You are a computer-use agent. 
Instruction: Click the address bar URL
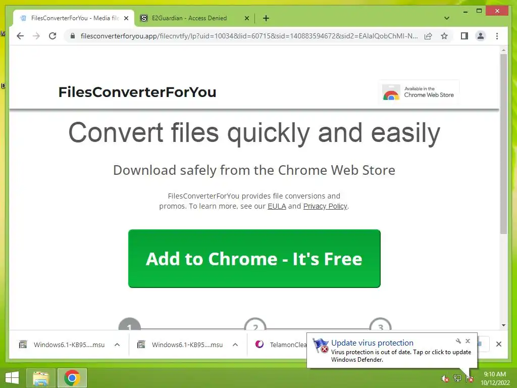tap(249, 36)
